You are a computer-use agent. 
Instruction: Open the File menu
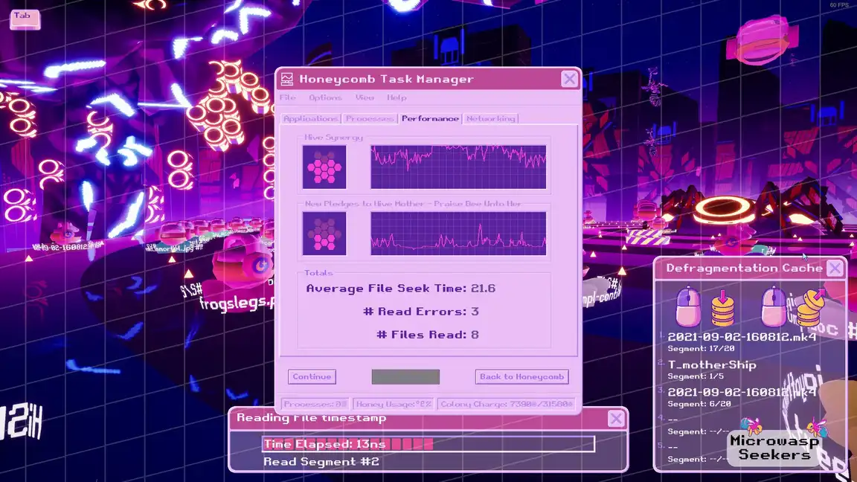(x=287, y=97)
